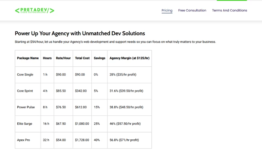Click the 40% savings cell
Viewport: 262px width, 157px height.
[x=96, y=140]
